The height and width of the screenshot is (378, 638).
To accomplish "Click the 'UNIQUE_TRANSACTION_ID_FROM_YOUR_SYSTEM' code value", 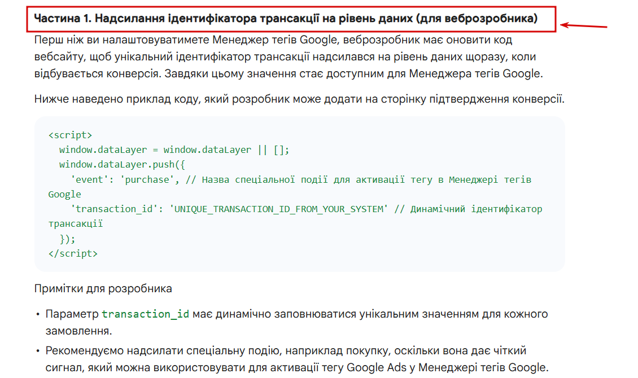I will click(x=278, y=209).
